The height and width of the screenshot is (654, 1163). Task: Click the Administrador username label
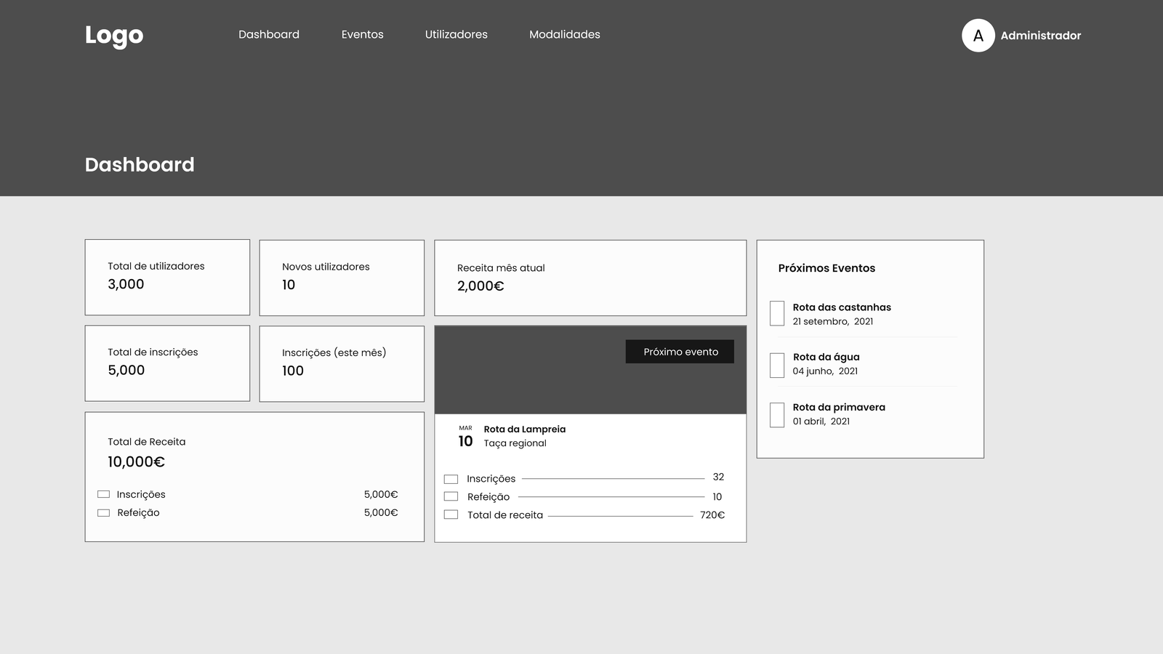tap(1040, 36)
